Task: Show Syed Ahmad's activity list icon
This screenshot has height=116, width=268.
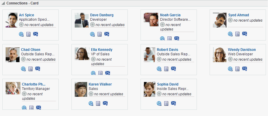Action: point(237,34)
